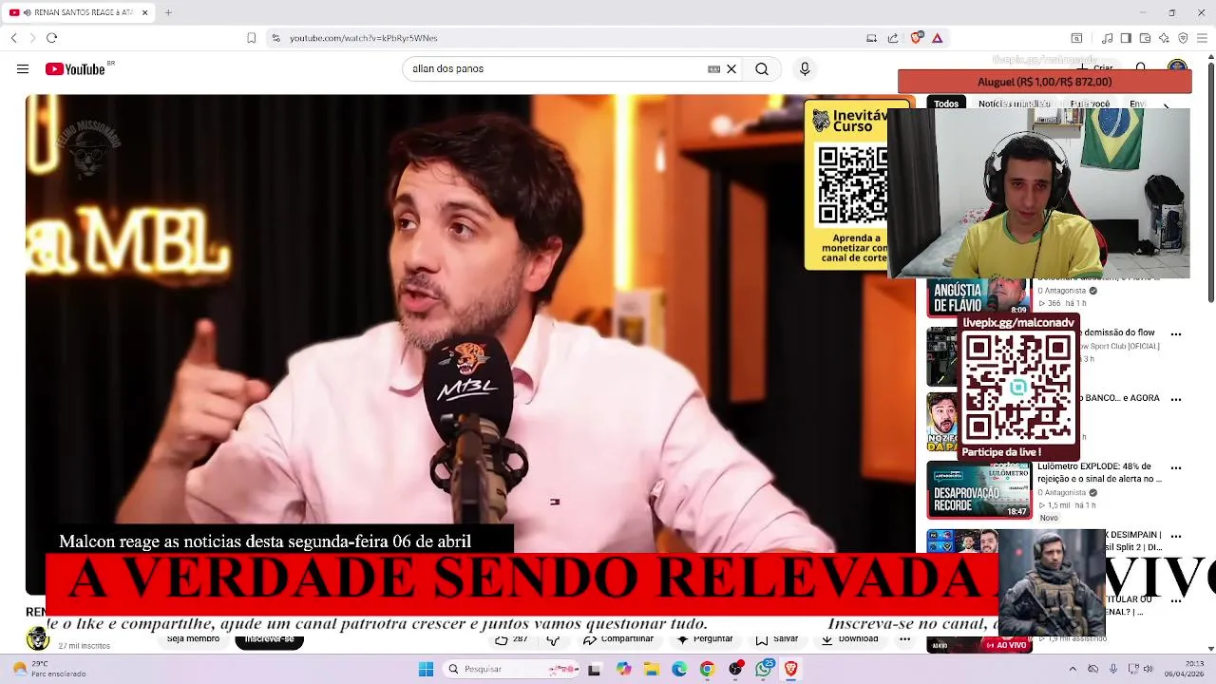
Task: Open options for demissão do flow video
Action: tap(1176, 334)
